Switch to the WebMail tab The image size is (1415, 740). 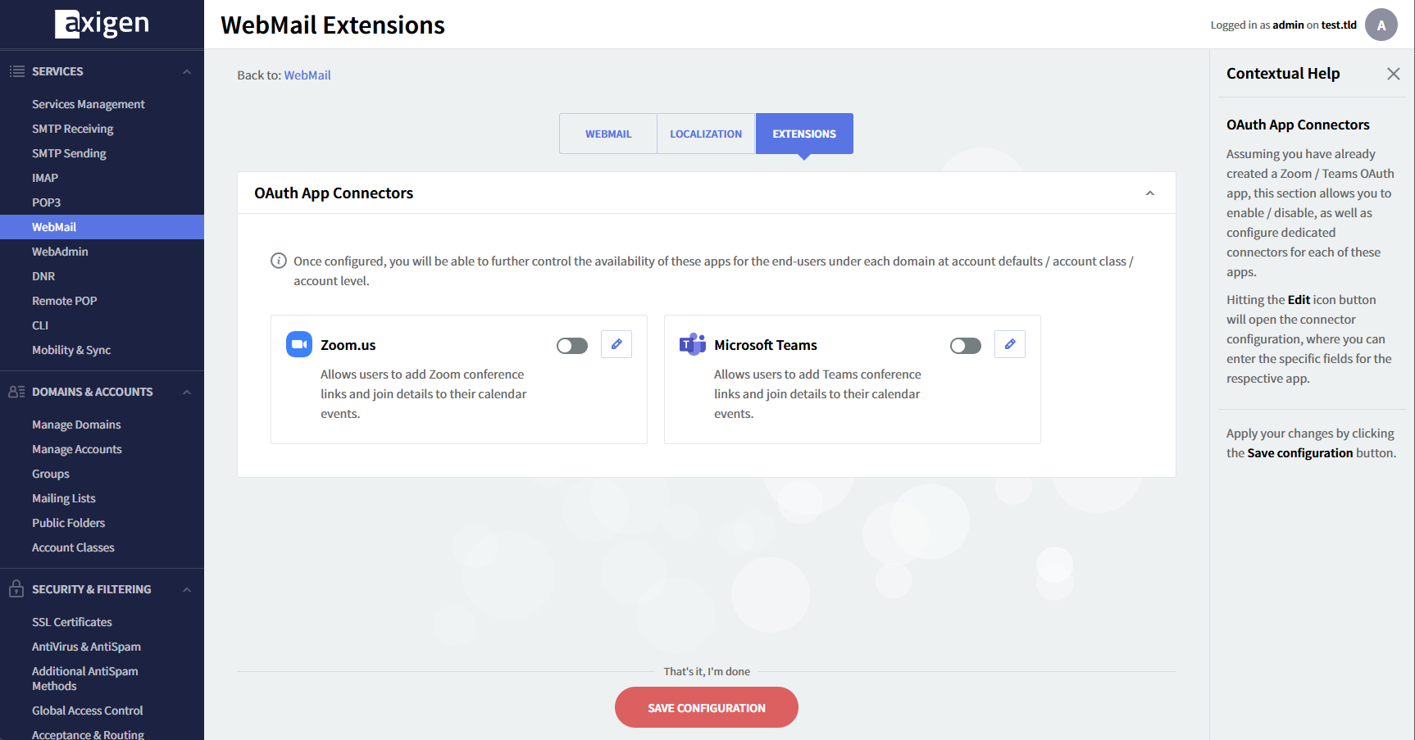(x=608, y=134)
